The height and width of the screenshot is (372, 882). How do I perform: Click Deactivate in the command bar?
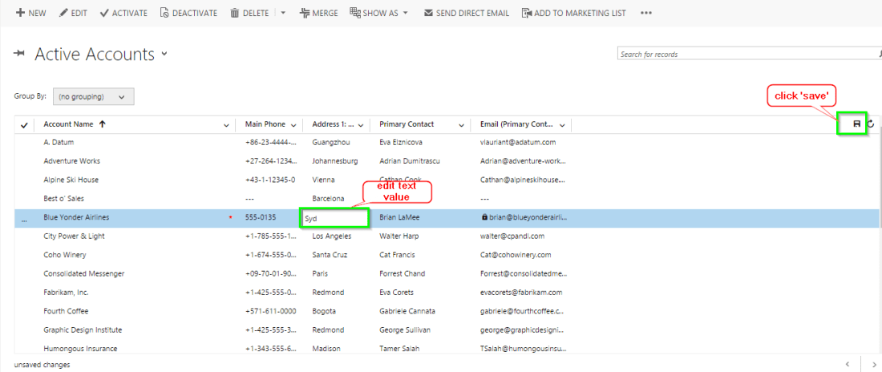click(188, 13)
